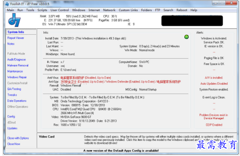
Task: Select dCloud in sidebar
Action: (11, 122)
